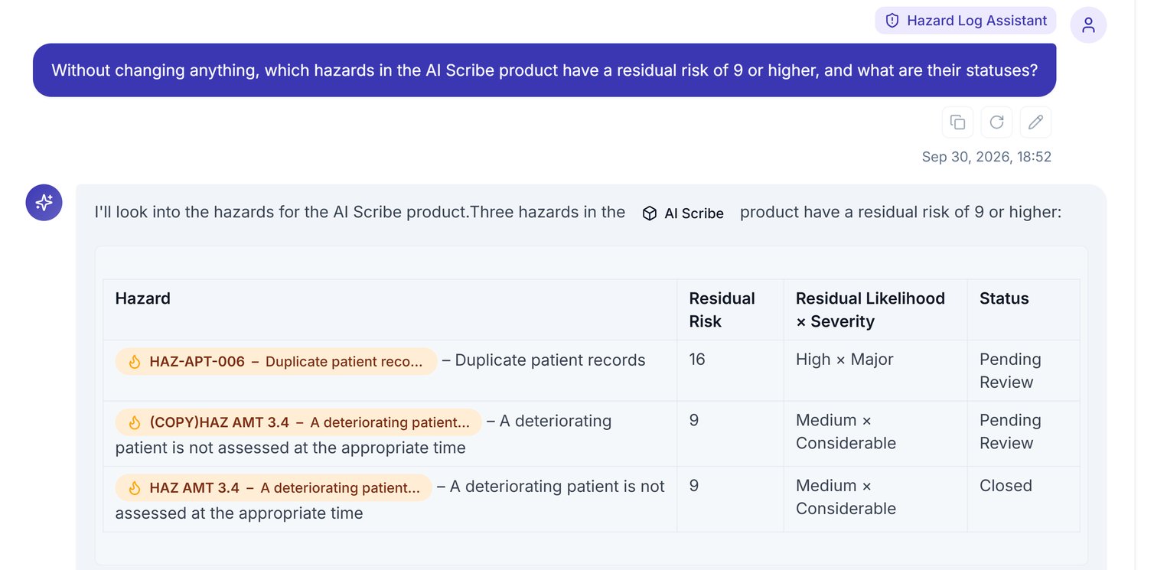Select the user question message bubble

tap(544, 70)
